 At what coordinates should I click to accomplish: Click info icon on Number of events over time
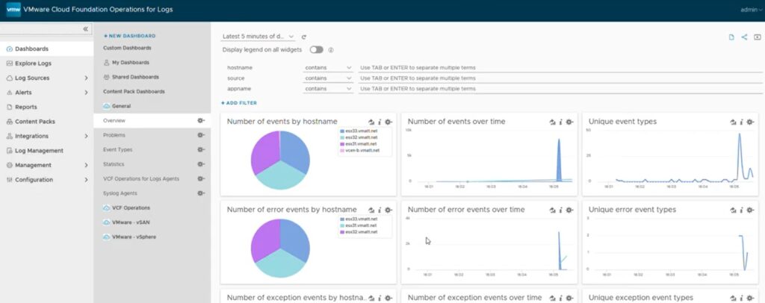coord(560,122)
